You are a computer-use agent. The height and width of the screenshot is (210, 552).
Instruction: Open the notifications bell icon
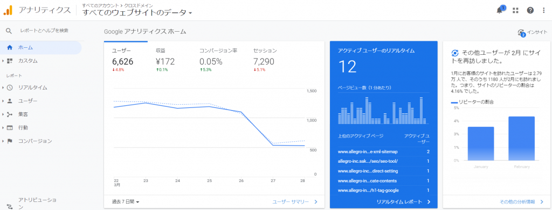pyautogui.click(x=499, y=11)
